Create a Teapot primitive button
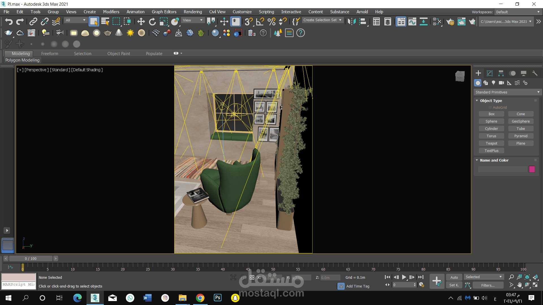Screen dimensions: 543x305 pos(491,143)
